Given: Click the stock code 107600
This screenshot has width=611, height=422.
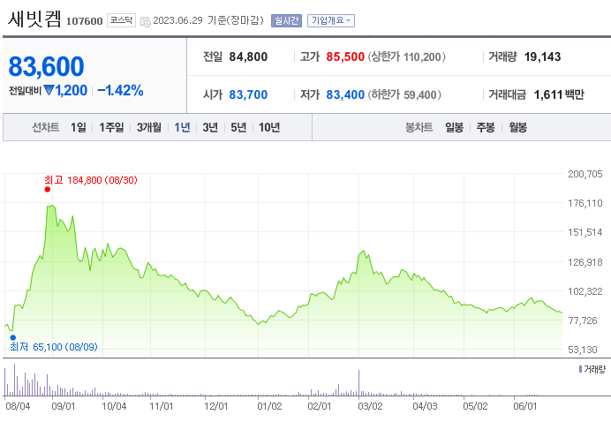Looking at the screenshot, I should coord(84,21).
